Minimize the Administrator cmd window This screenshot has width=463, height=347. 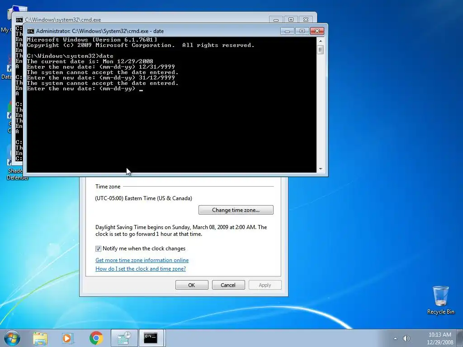(x=287, y=31)
